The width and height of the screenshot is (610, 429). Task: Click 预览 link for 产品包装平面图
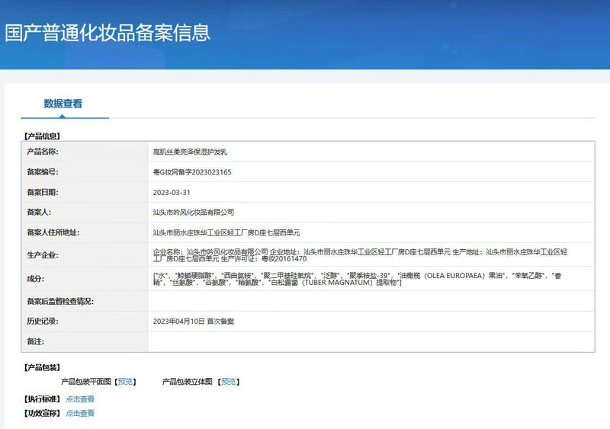[x=125, y=382]
